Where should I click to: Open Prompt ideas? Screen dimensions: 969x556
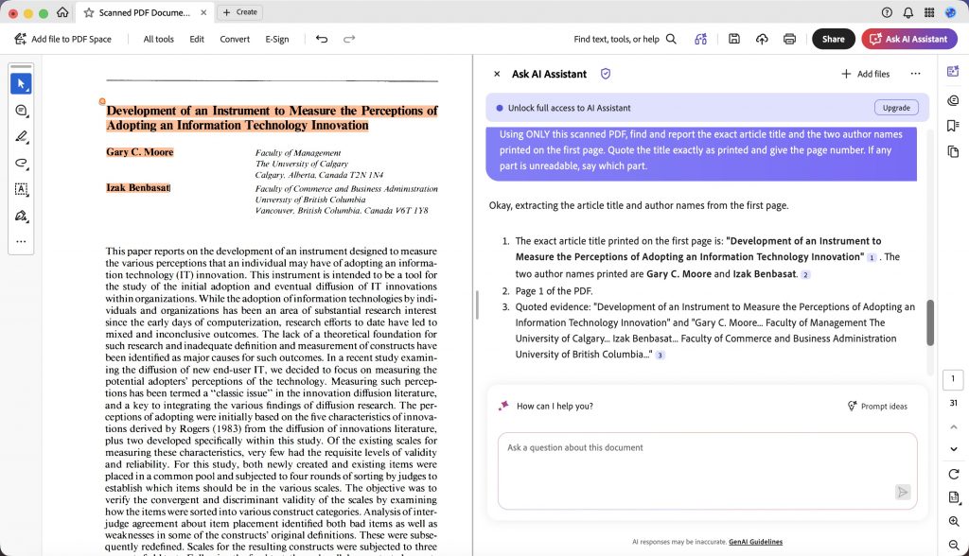877,406
